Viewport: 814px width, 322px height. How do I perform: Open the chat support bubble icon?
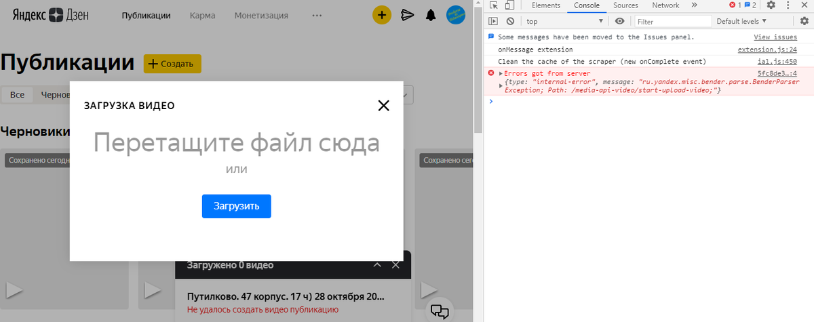[x=440, y=311]
